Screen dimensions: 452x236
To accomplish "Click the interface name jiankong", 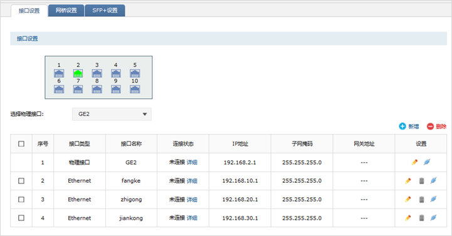I will pos(131,218).
